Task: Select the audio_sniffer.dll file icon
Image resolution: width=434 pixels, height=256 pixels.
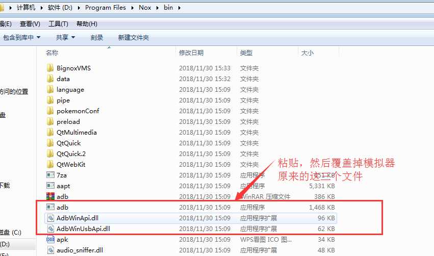Action: (x=50, y=250)
